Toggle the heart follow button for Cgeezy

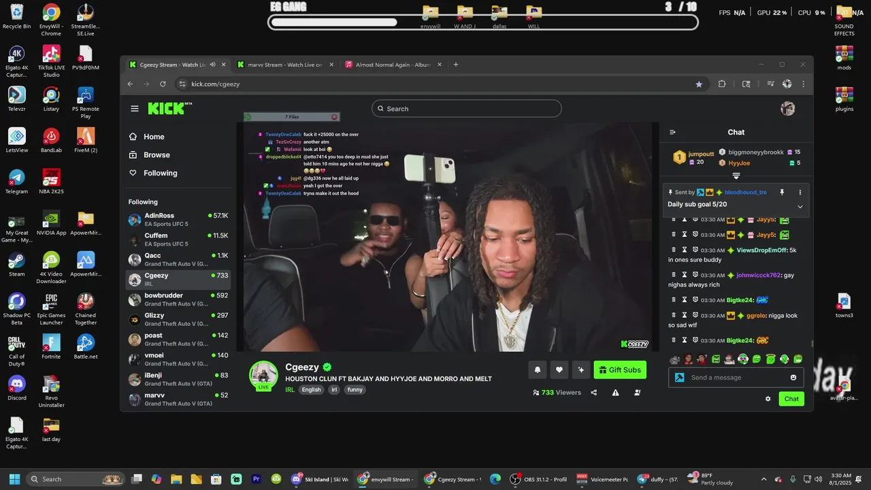559,370
